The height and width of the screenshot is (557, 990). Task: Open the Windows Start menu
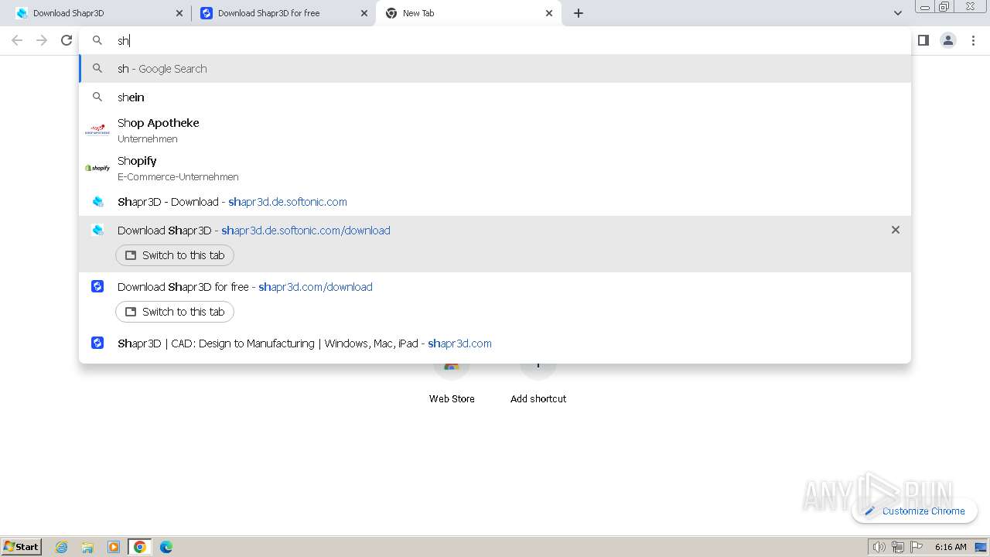[22, 546]
